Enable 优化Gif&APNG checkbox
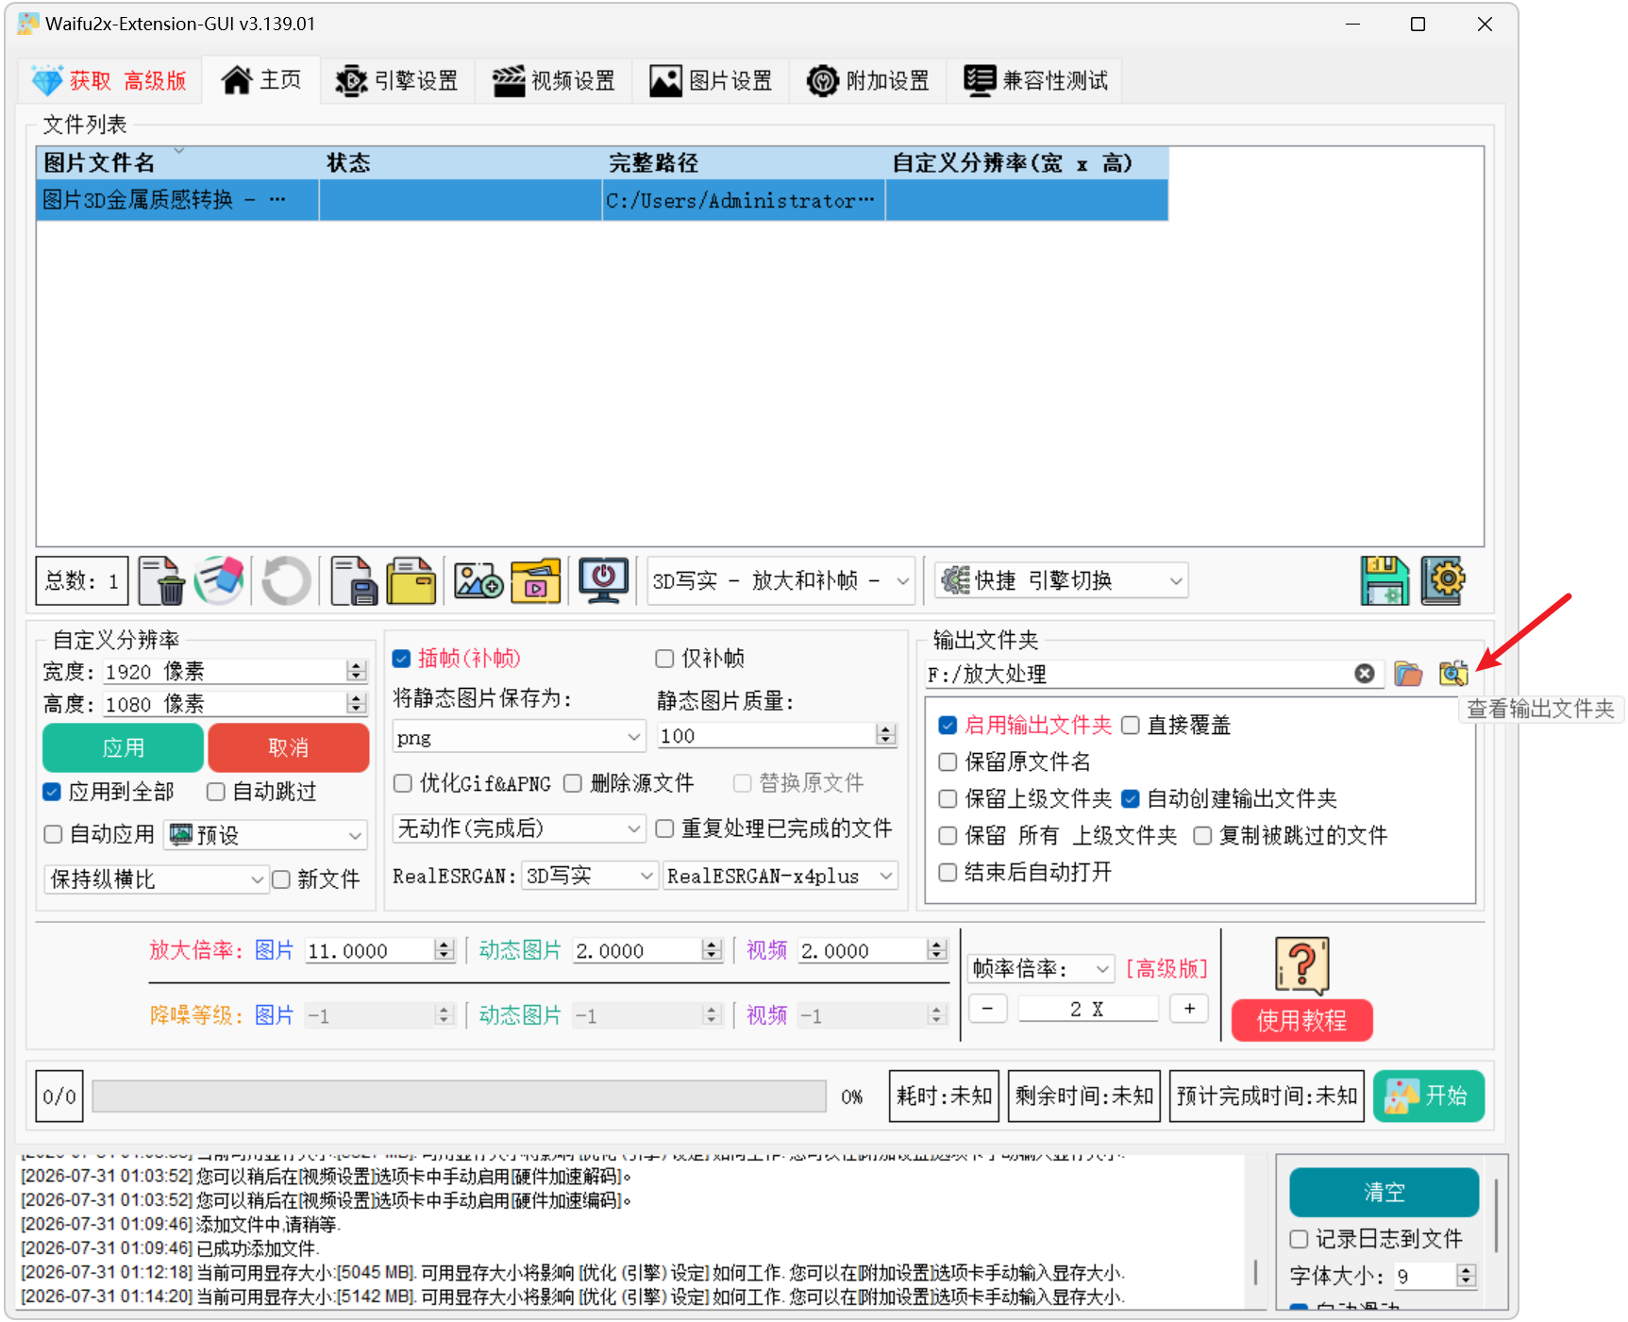Viewport: 1628px width, 1322px height. coord(403,783)
